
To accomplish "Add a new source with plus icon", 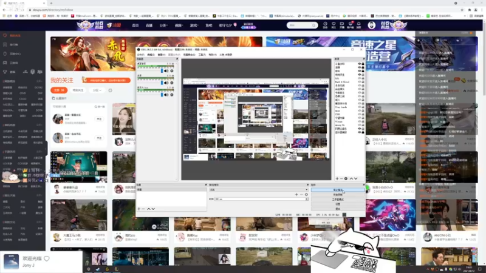I will click(x=337, y=178).
